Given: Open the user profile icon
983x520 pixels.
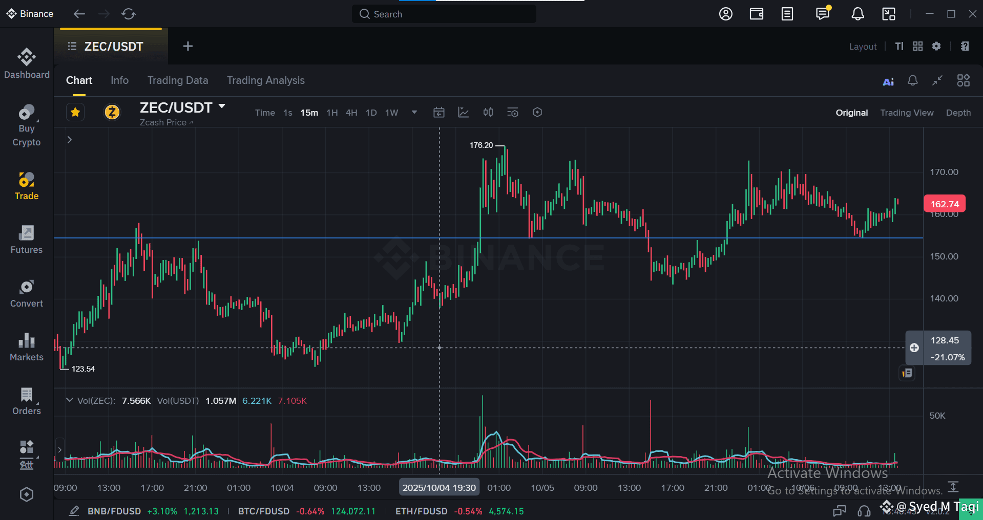Looking at the screenshot, I should click(725, 14).
